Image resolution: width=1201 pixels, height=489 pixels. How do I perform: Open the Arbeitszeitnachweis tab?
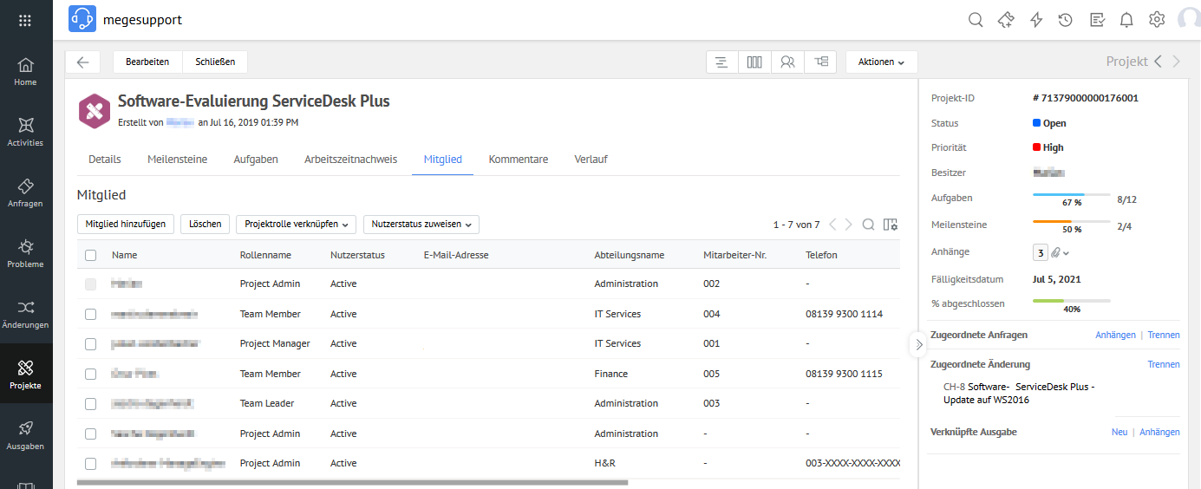pyautogui.click(x=350, y=160)
